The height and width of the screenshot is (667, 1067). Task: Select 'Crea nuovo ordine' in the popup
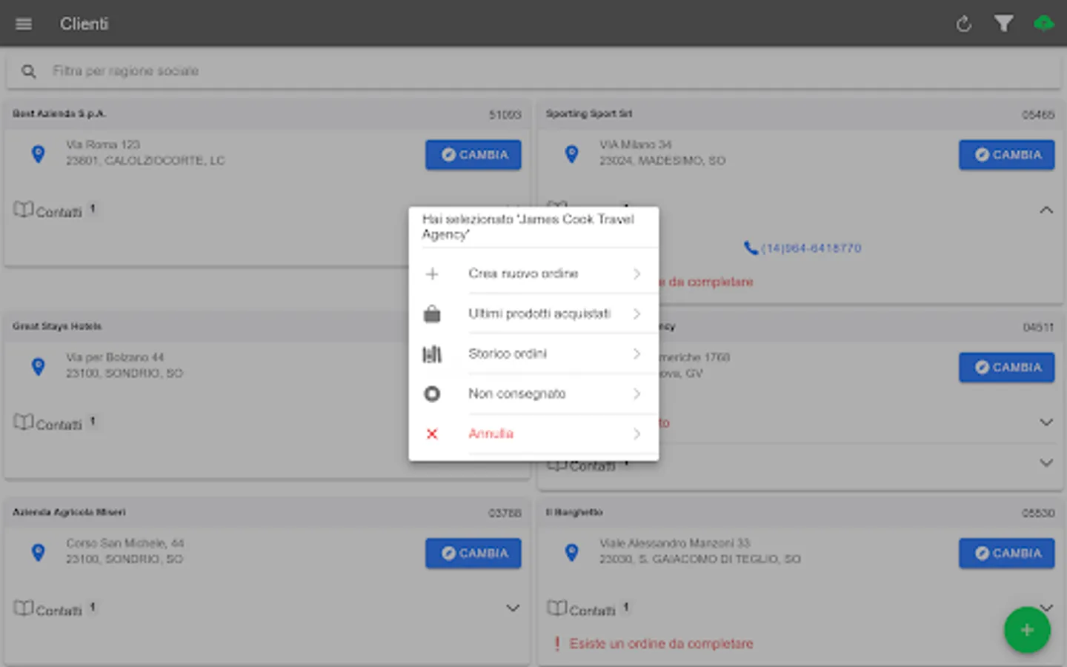click(x=533, y=273)
